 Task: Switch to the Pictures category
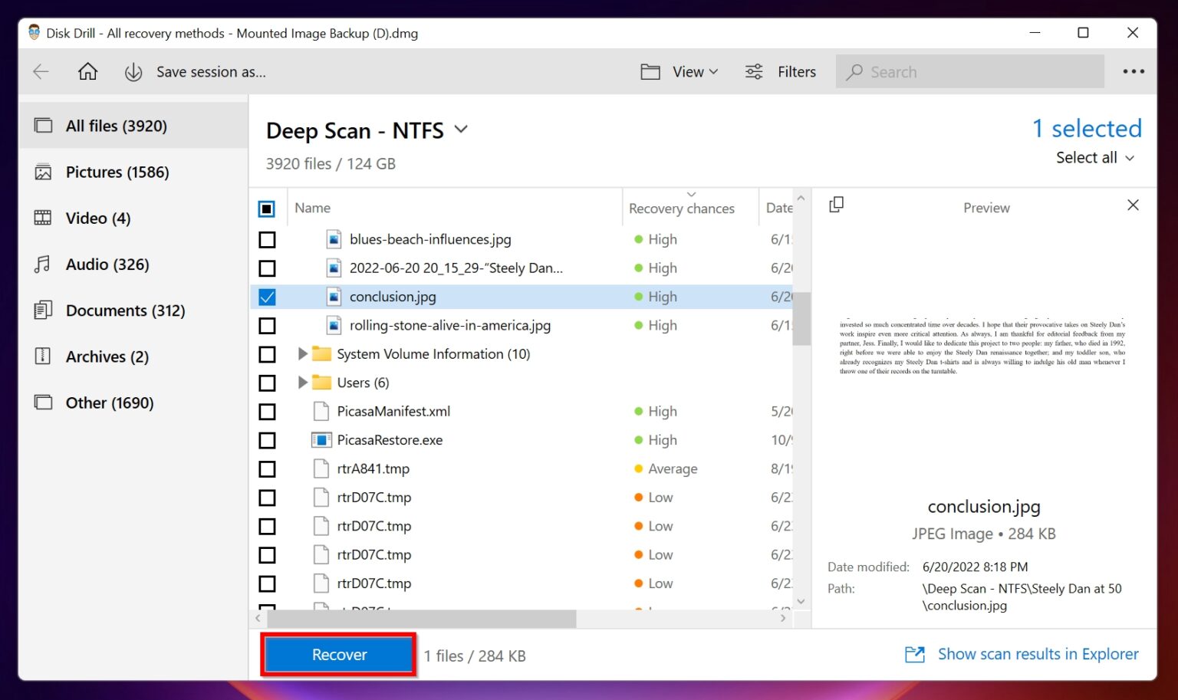[117, 172]
